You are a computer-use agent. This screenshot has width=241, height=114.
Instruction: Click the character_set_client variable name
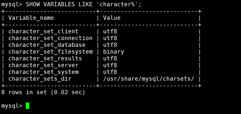click(x=43, y=31)
